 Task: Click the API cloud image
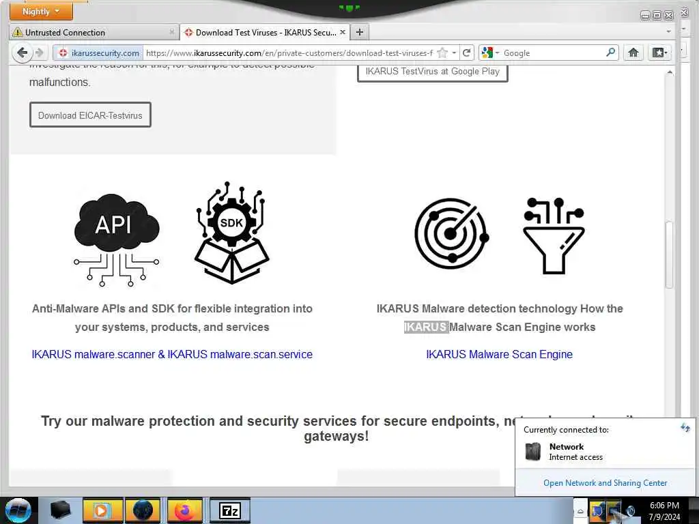pos(116,239)
